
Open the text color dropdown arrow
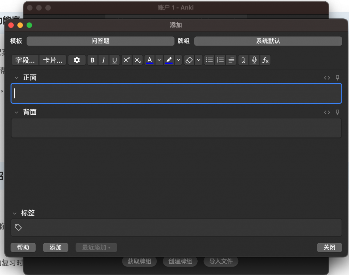(159, 60)
